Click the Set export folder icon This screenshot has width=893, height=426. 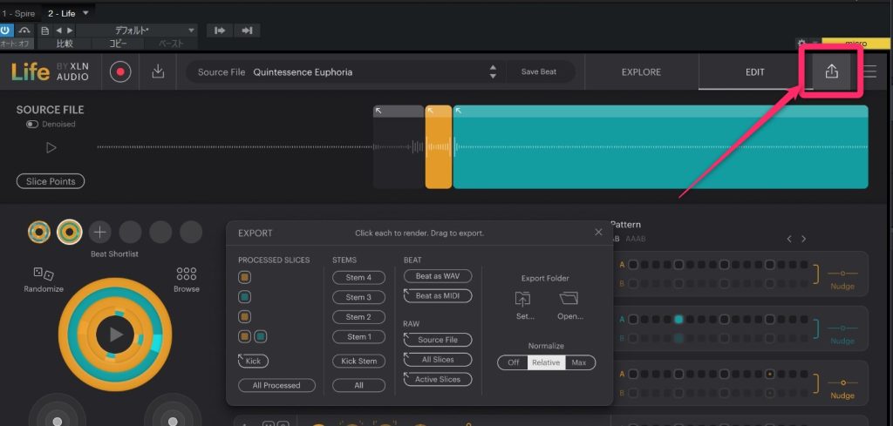click(524, 300)
